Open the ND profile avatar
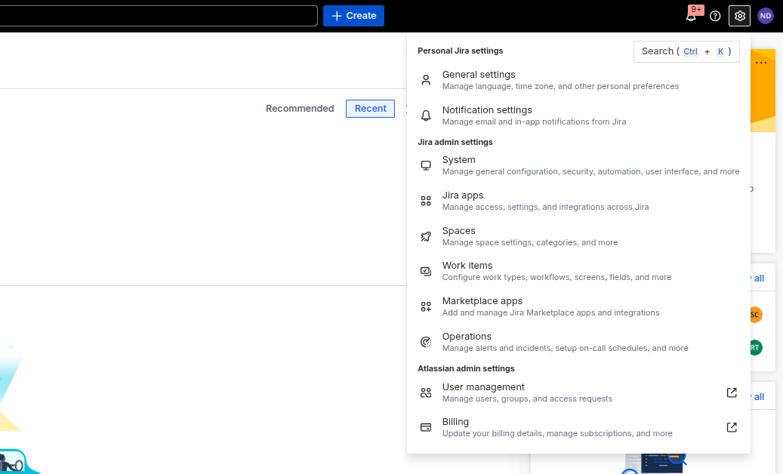This screenshot has width=783, height=474. pos(766,16)
